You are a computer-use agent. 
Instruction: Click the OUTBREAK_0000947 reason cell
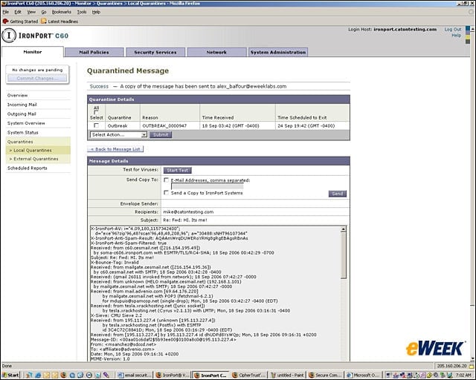[x=164, y=125]
